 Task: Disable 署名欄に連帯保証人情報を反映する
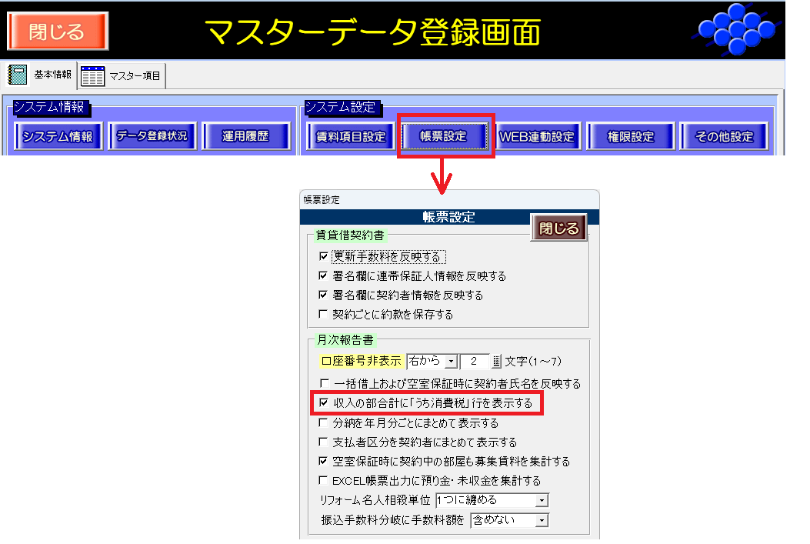(x=323, y=275)
